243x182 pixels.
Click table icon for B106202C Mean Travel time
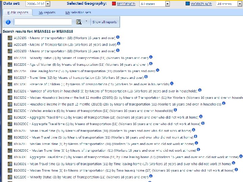click(10, 137)
